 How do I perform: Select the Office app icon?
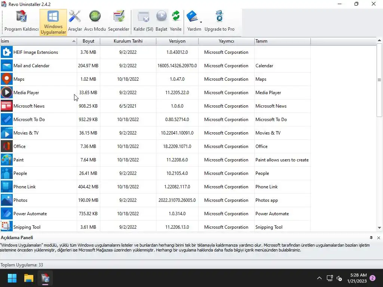[x=7, y=146]
